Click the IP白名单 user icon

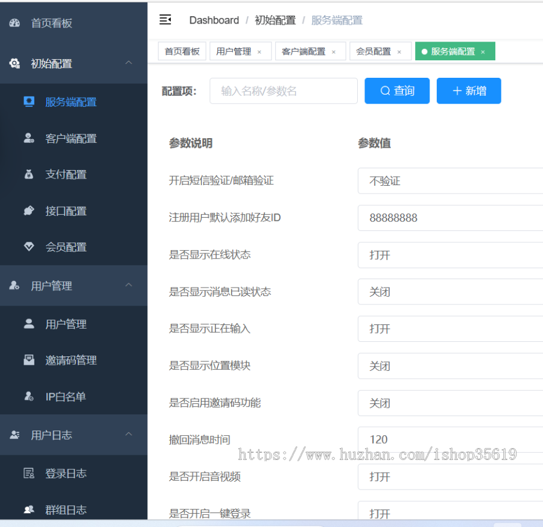[x=29, y=396]
